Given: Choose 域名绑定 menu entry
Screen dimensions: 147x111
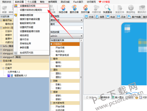Looking at the screenshot, I should click(24, 35).
